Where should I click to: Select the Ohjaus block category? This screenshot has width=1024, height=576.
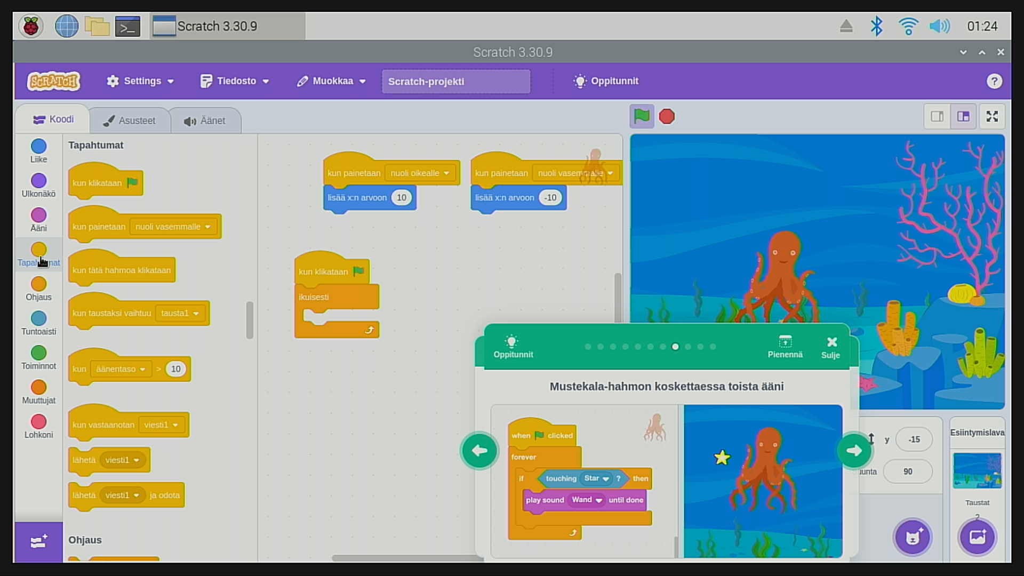click(x=38, y=289)
